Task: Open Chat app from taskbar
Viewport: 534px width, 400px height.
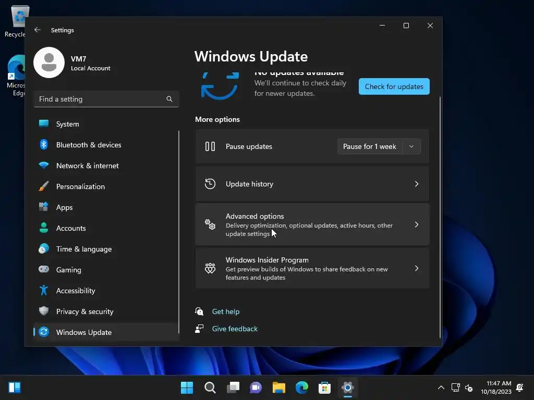Action: pos(256,387)
